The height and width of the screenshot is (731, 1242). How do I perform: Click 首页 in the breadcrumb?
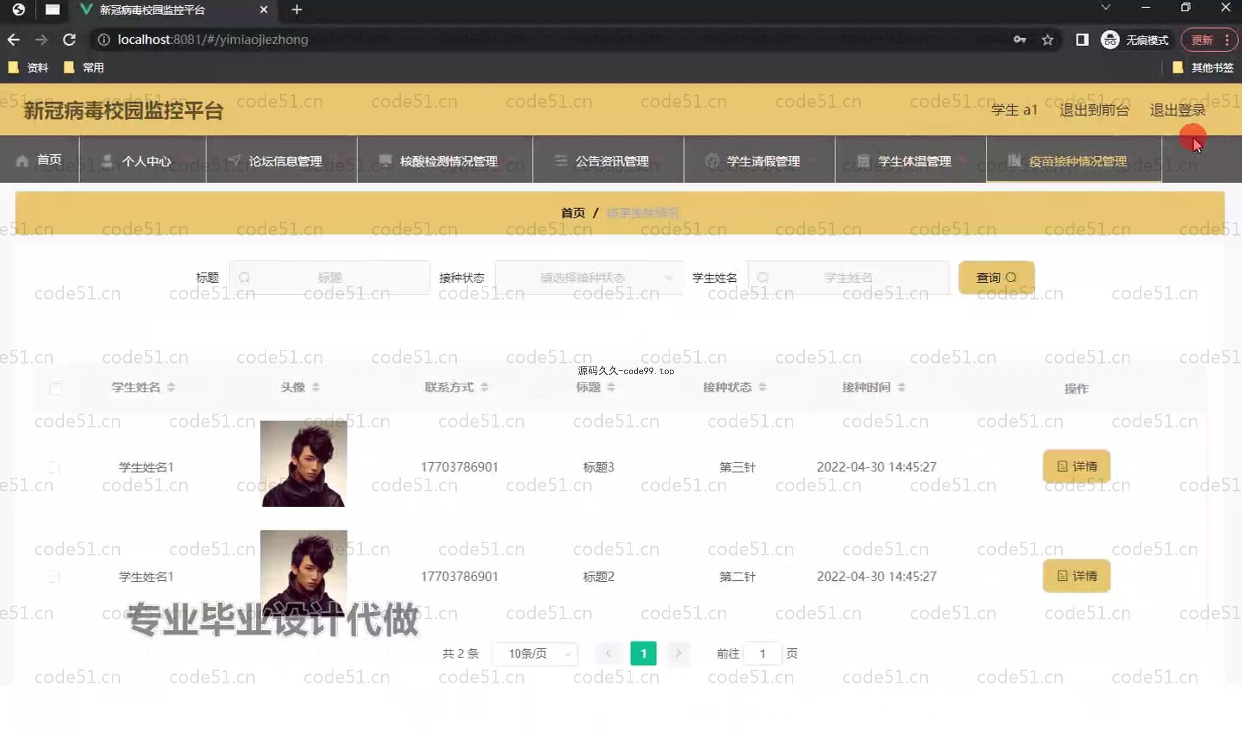pyautogui.click(x=573, y=213)
